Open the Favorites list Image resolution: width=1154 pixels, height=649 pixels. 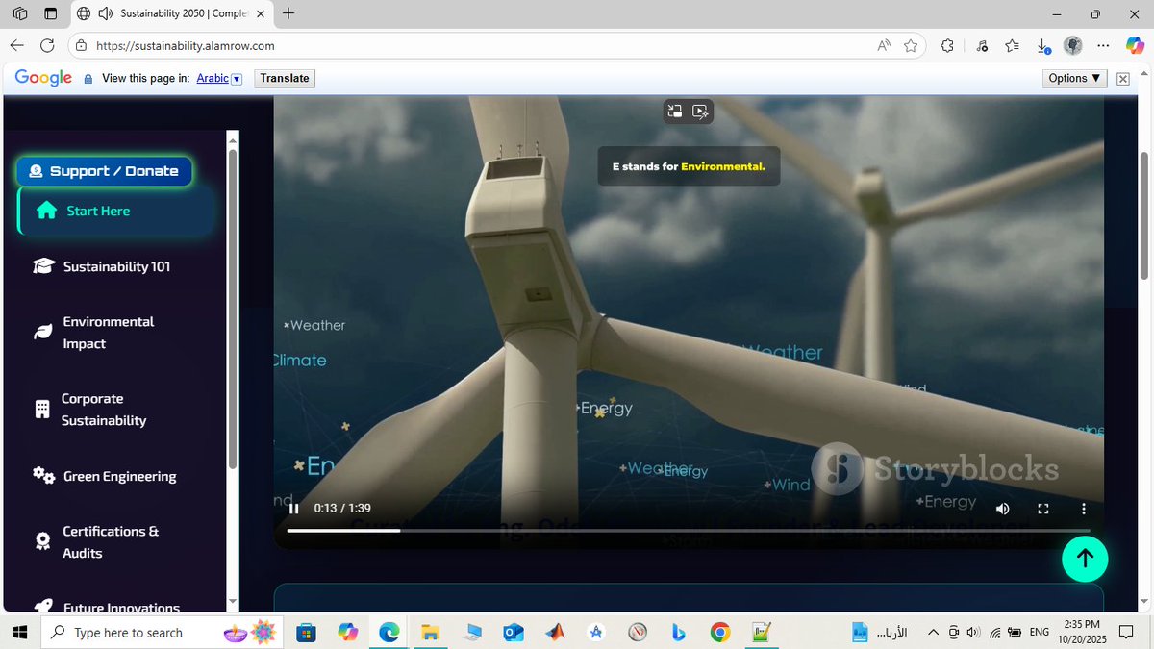click(1012, 45)
